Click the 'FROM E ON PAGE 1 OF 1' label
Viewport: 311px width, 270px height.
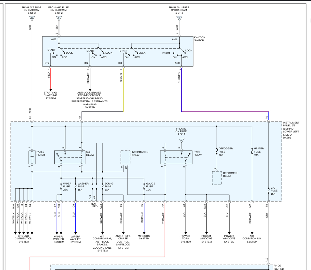[181, 131]
